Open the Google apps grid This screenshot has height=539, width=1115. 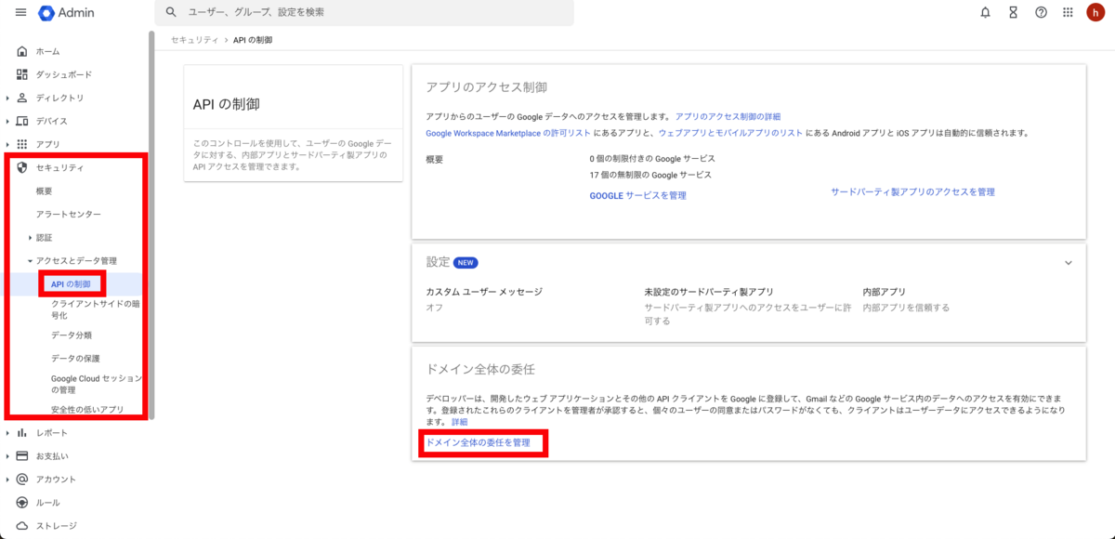[1069, 13]
